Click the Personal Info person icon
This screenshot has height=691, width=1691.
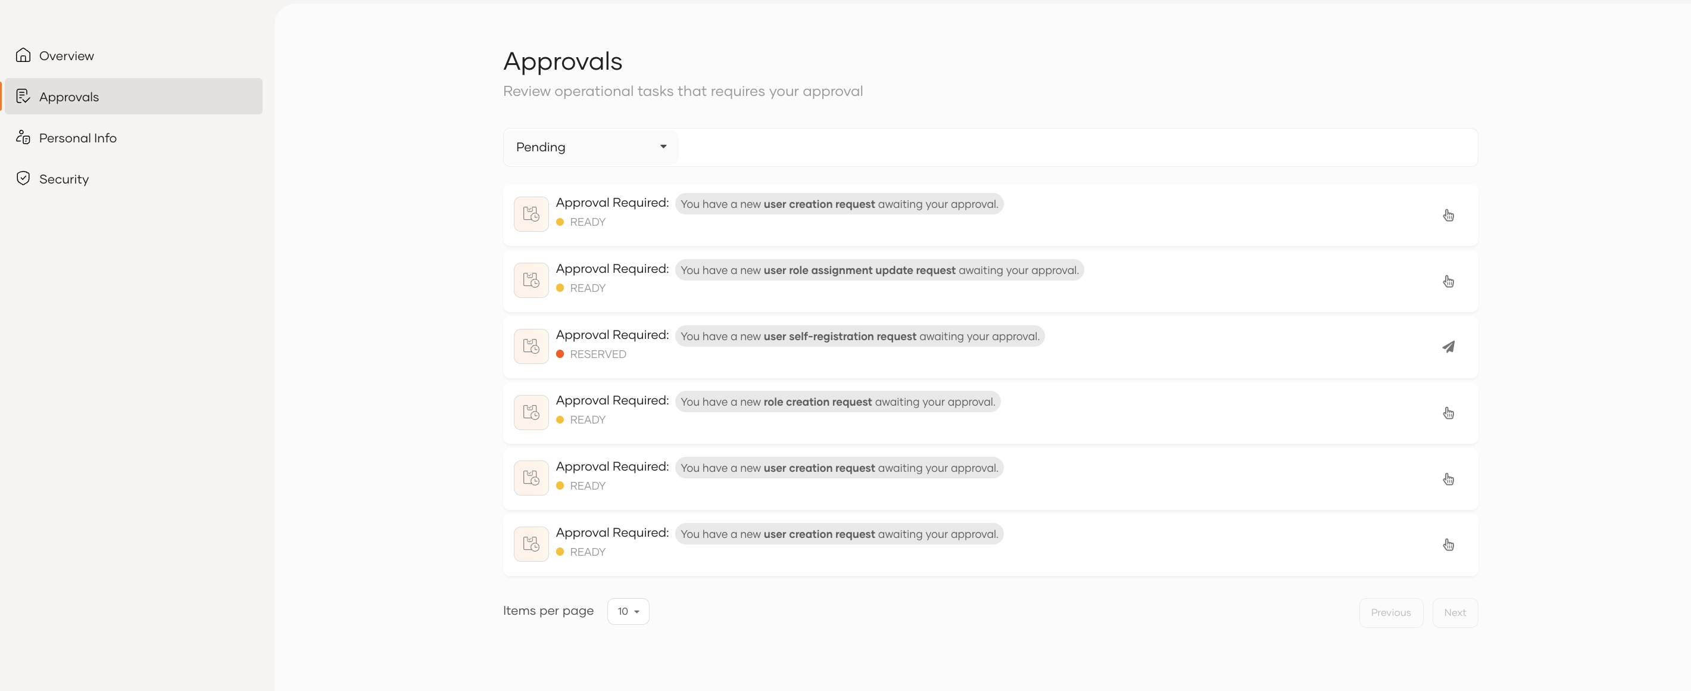(23, 137)
